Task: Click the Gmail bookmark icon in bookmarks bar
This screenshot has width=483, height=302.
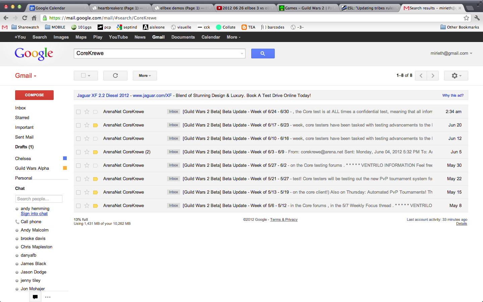Action: [5, 27]
